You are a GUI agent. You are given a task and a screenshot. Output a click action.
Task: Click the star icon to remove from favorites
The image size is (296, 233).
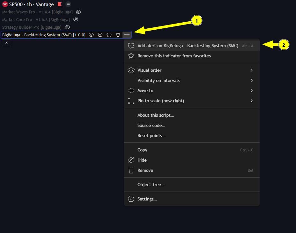[x=131, y=56]
